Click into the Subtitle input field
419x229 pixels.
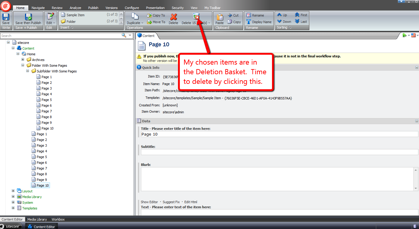coord(279,152)
